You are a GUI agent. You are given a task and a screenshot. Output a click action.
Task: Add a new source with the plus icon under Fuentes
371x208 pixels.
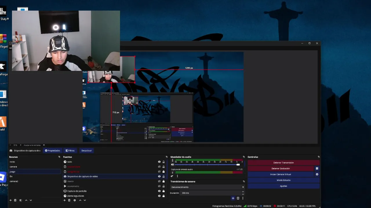point(65,200)
